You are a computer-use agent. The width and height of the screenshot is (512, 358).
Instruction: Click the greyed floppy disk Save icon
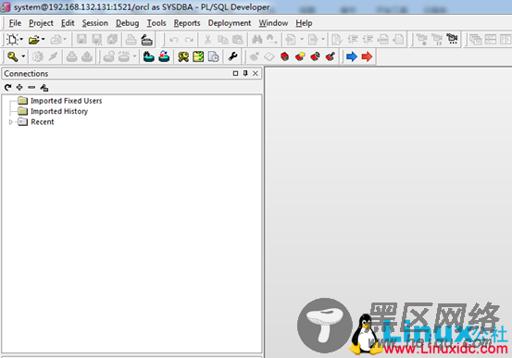[81, 40]
